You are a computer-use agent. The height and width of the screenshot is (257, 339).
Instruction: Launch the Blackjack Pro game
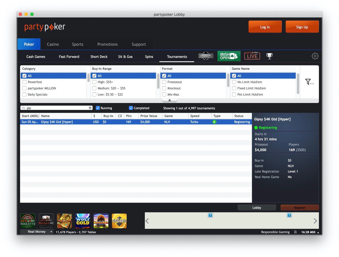click(x=46, y=221)
